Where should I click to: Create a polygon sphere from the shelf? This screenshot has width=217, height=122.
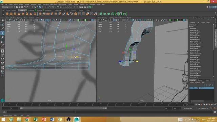[7, 14]
